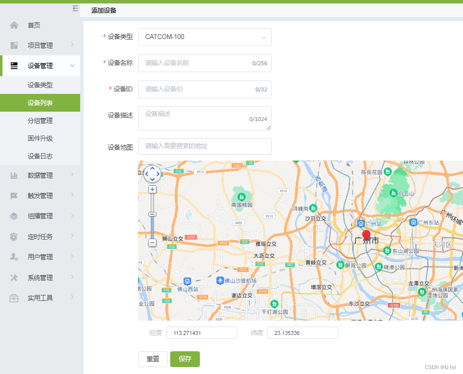Select 设备列表 submenu item

(40, 103)
